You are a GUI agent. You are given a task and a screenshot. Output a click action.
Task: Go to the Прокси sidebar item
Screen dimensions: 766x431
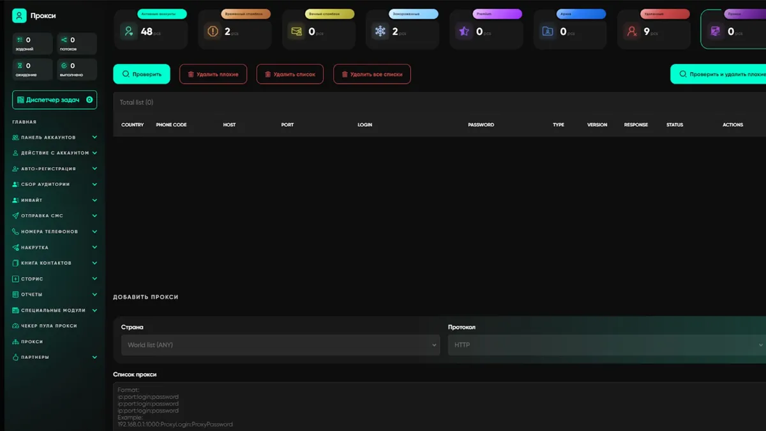click(x=32, y=342)
